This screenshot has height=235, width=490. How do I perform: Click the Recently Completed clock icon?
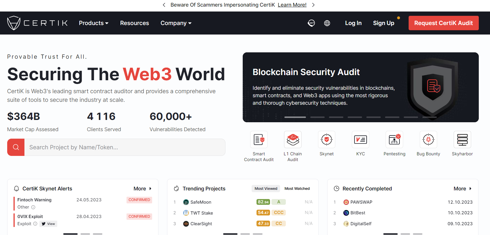[x=336, y=189]
